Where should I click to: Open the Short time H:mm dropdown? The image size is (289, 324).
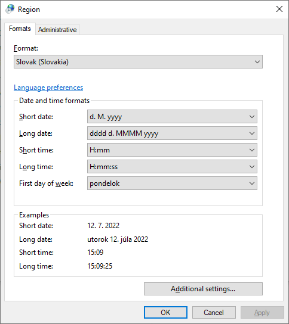coord(172,150)
